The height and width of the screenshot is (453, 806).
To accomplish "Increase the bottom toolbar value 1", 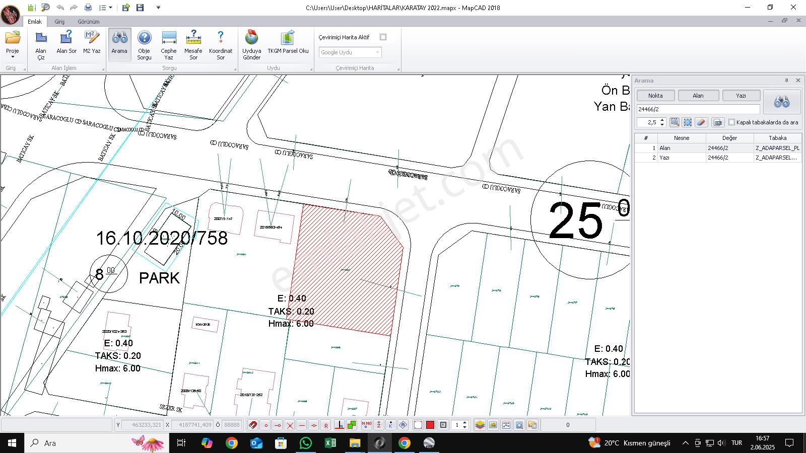I will click(465, 422).
